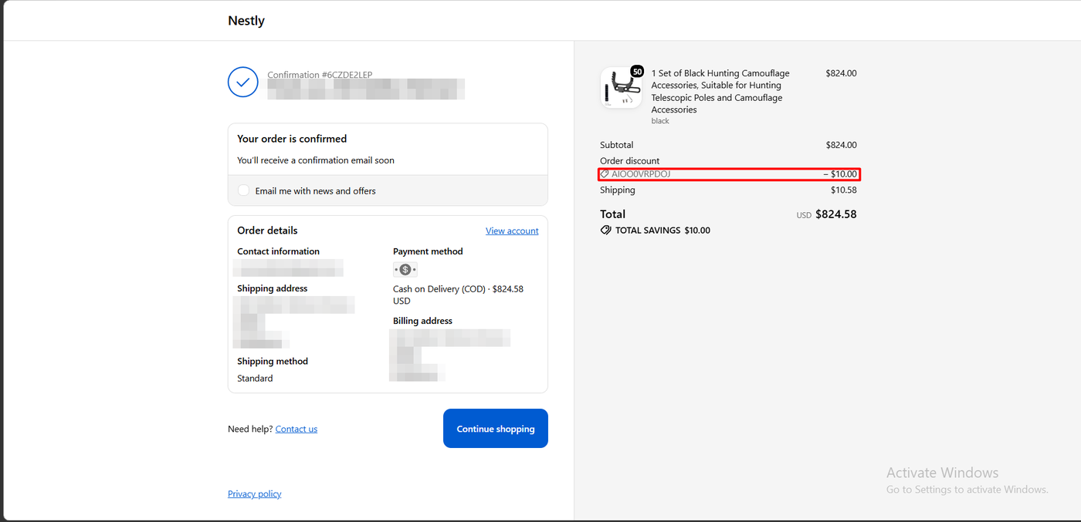Click the Your order is confirmed heading
1081x522 pixels.
pyautogui.click(x=292, y=139)
